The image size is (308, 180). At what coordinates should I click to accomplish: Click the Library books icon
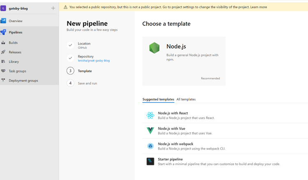tap(3, 62)
